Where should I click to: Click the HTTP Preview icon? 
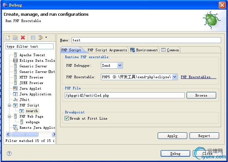[15, 77]
